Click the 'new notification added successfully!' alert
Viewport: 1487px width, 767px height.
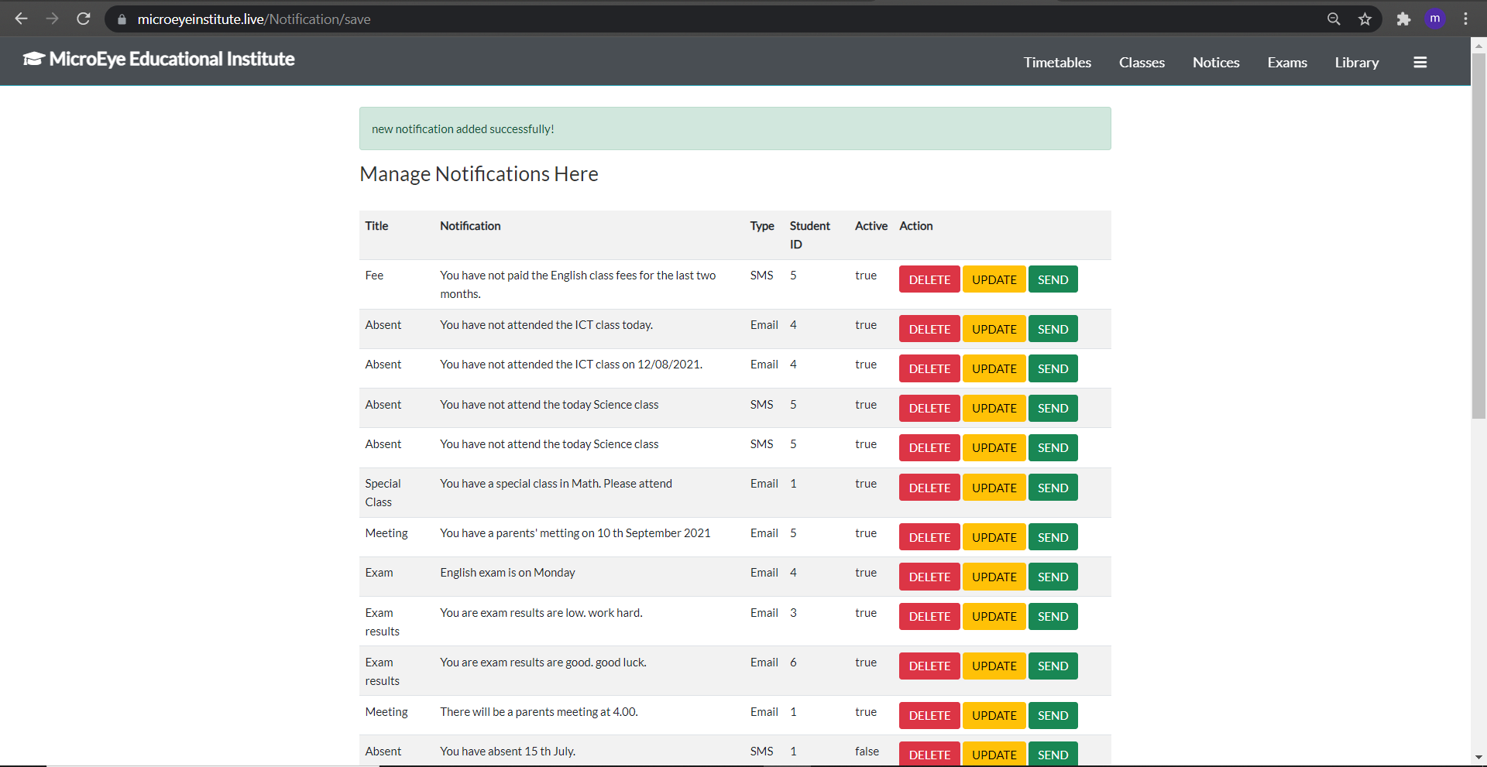735,128
